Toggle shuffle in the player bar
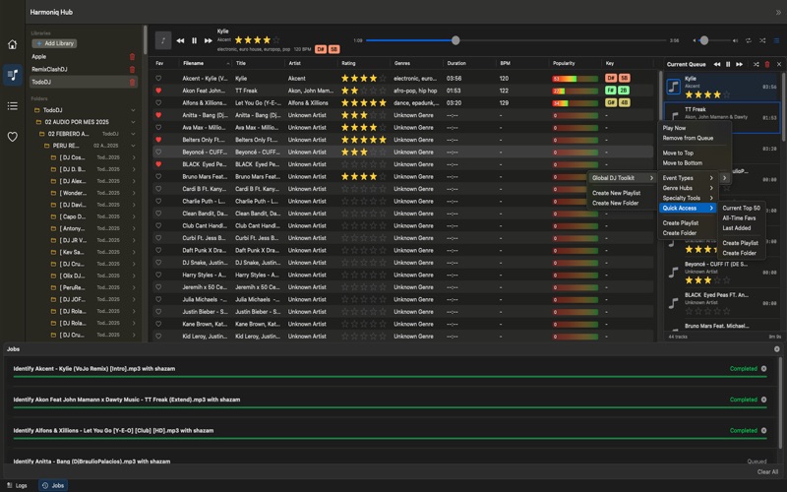Screen dimensions: 787x492 [x=762, y=40]
